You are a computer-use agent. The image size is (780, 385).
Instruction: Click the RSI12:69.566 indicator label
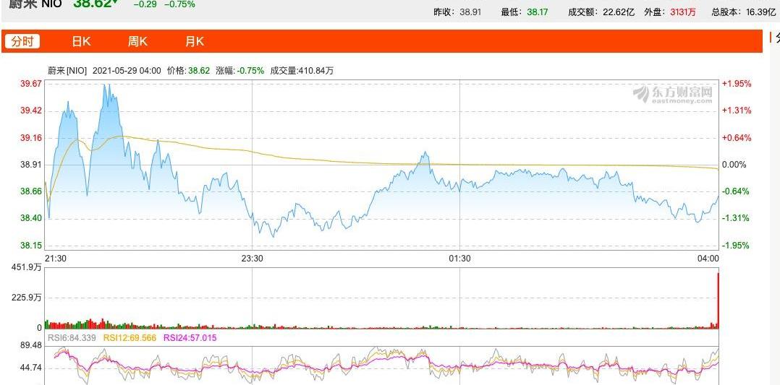click(130, 338)
